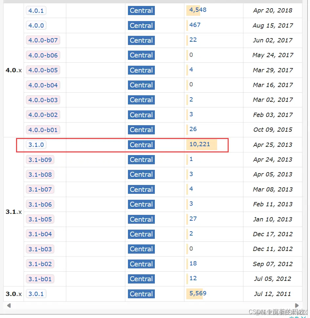Open version 4.0.1 link

pyautogui.click(x=36, y=11)
